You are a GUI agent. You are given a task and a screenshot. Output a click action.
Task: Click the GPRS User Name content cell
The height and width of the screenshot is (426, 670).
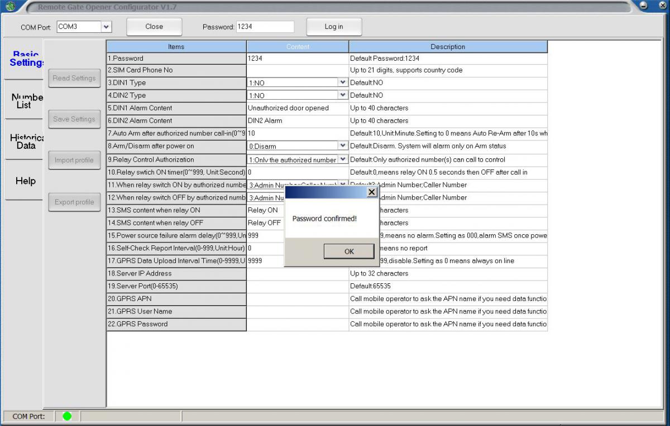[x=298, y=311]
